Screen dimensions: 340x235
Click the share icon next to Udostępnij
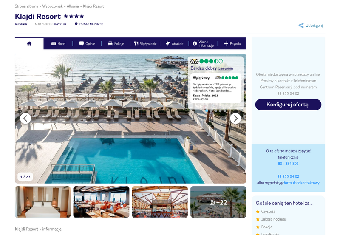pyautogui.click(x=301, y=25)
